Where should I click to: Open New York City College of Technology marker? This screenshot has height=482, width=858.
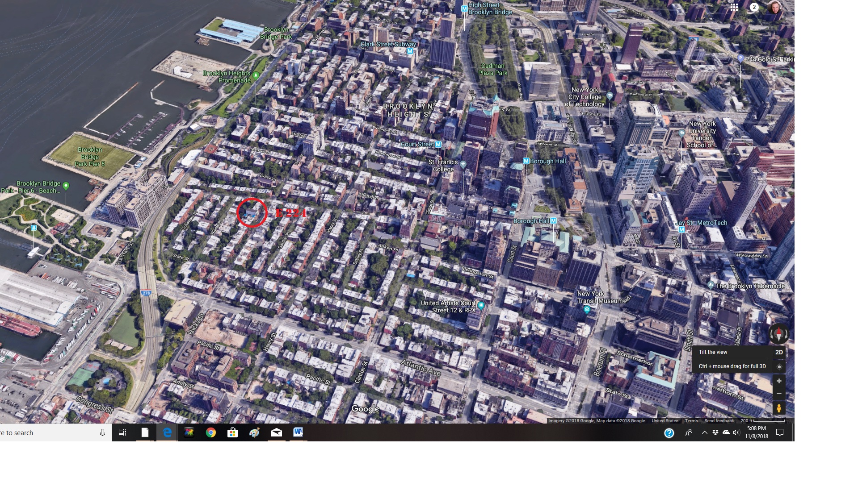tap(610, 96)
